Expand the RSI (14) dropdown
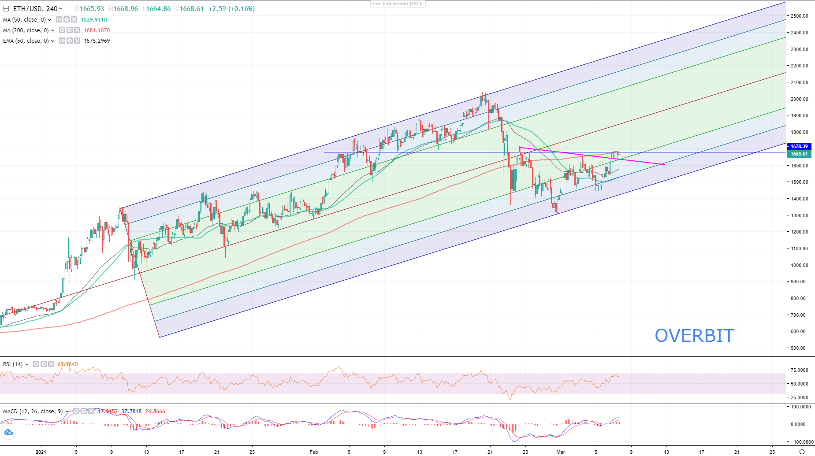The height and width of the screenshot is (456, 815). 27,364
